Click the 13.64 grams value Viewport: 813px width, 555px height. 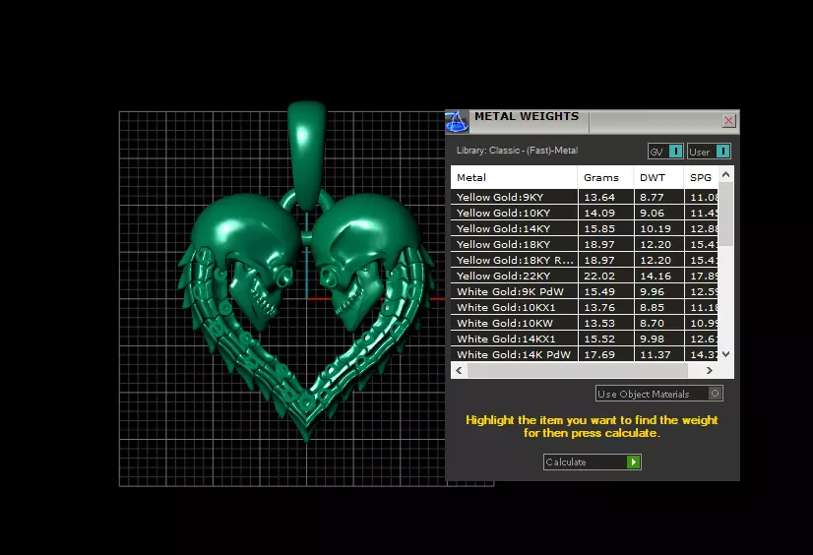[x=599, y=197]
